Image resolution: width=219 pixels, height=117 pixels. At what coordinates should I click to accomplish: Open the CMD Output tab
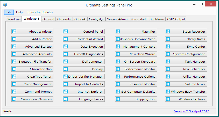176,19
